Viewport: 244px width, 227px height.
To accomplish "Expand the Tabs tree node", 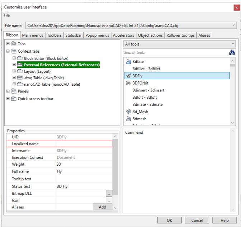I will [8, 44].
